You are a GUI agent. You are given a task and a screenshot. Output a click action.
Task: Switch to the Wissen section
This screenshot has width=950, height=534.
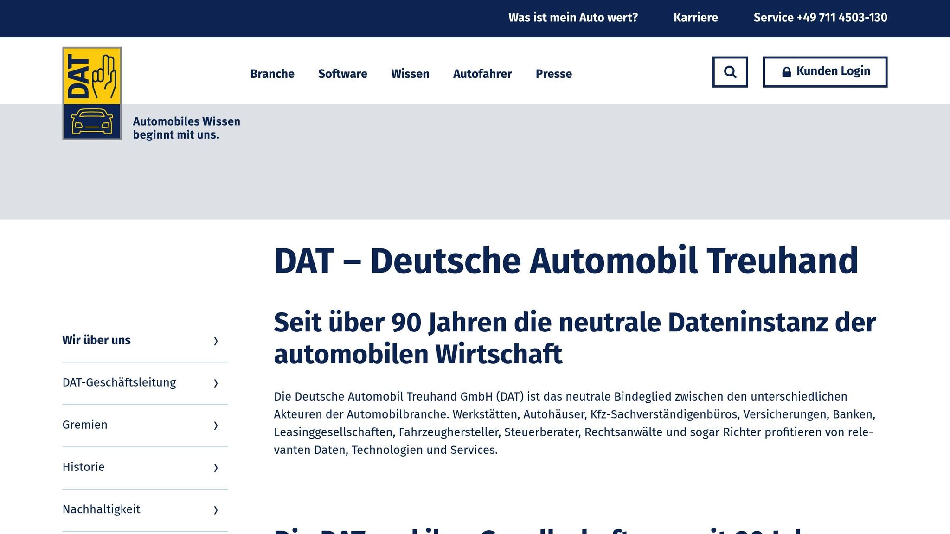pyautogui.click(x=410, y=74)
